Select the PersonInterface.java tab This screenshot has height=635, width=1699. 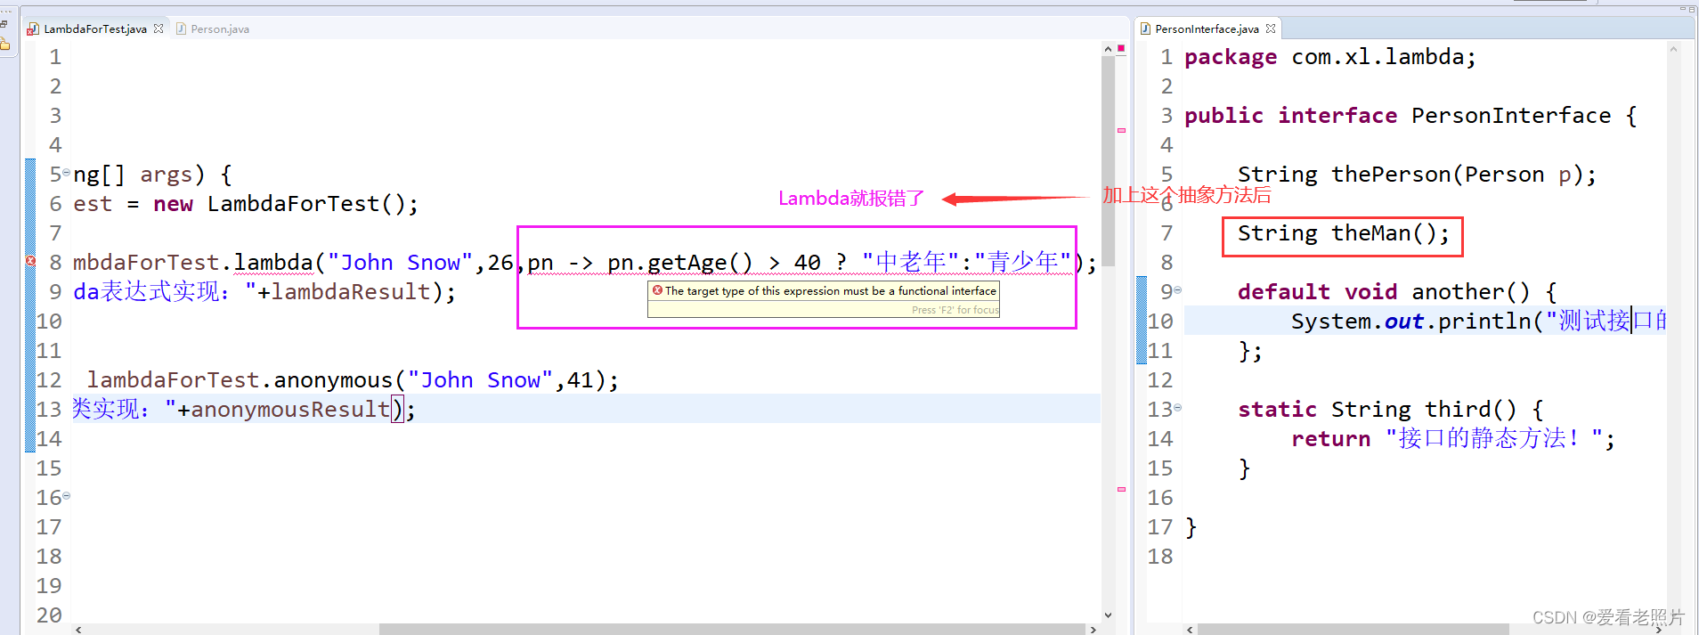click(1207, 28)
